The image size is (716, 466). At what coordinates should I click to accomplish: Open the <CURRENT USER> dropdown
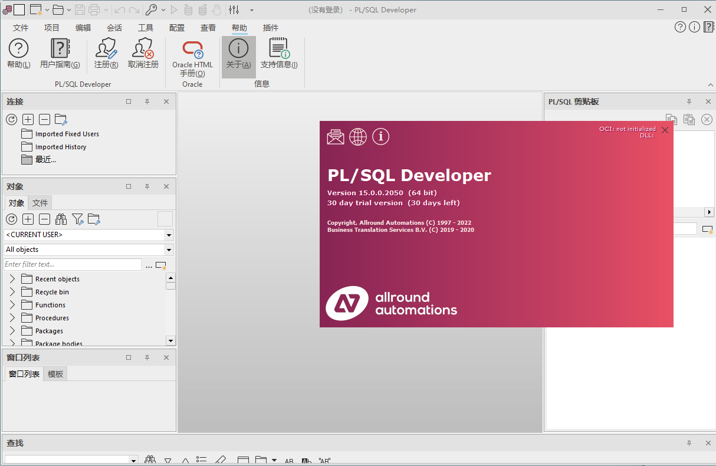click(x=169, y=235)
